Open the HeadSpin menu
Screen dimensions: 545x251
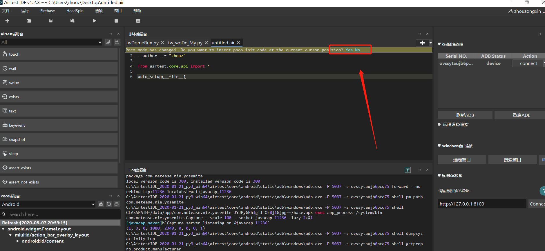point(75,11)
